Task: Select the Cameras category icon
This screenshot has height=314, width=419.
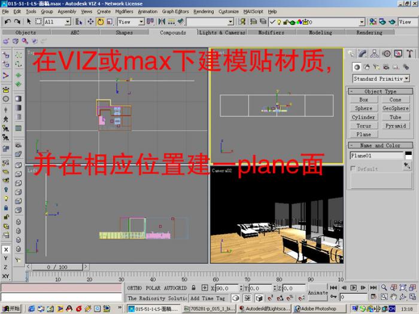Action: pos(386,67)
